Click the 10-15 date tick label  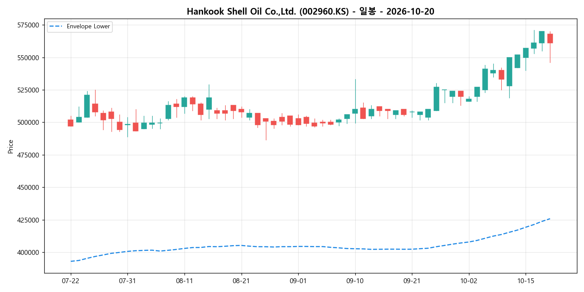pyautogui.click(x=525, y=280)
